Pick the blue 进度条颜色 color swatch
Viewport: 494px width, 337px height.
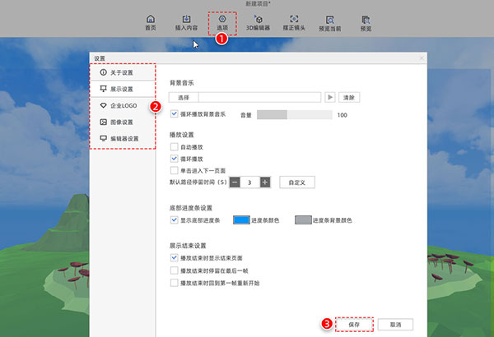coord(241,220)
